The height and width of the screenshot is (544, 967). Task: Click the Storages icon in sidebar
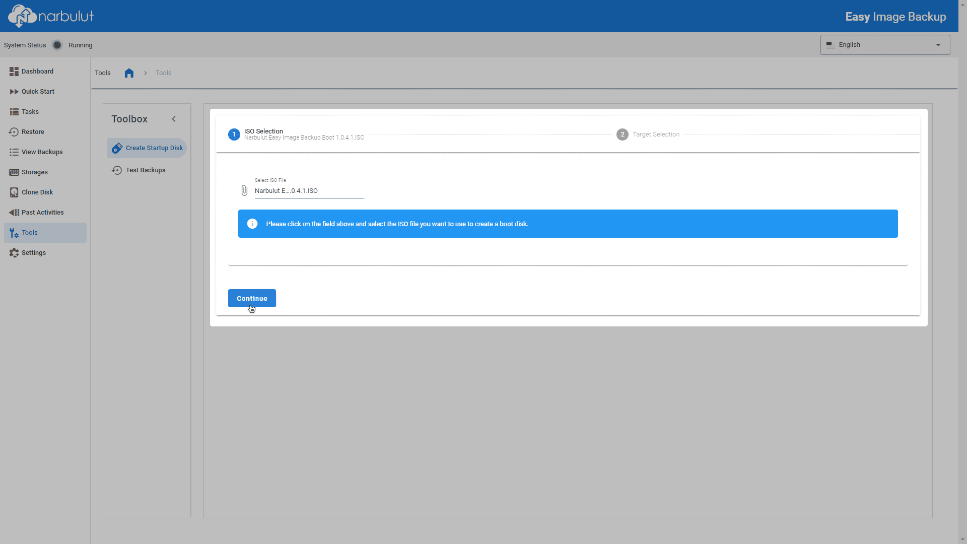[x=14, y=172]
